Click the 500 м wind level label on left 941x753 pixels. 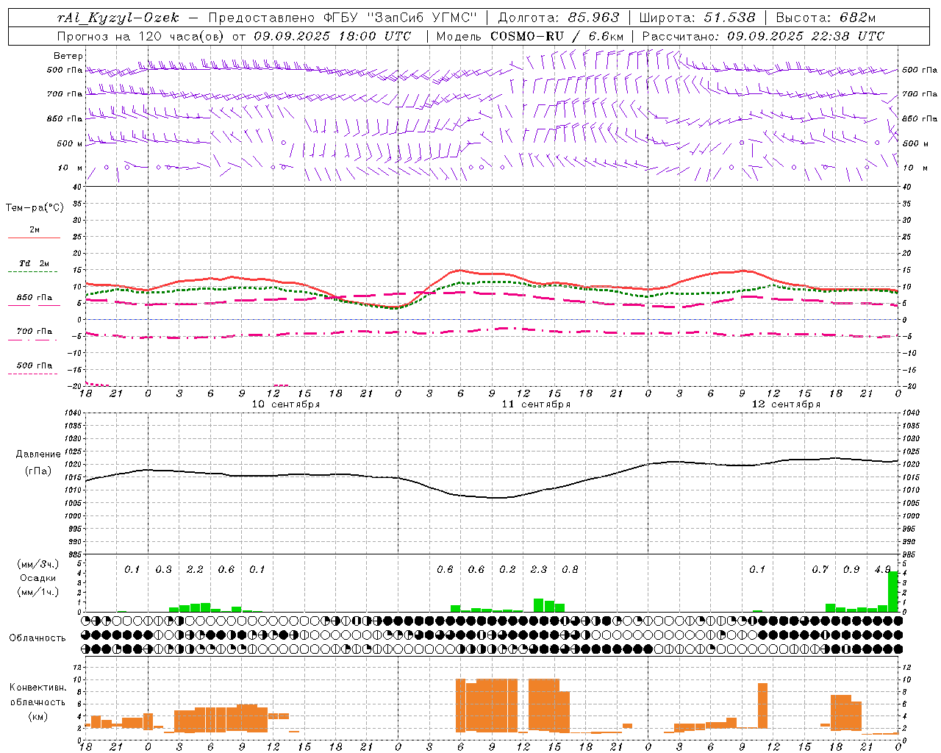point(70,143)
